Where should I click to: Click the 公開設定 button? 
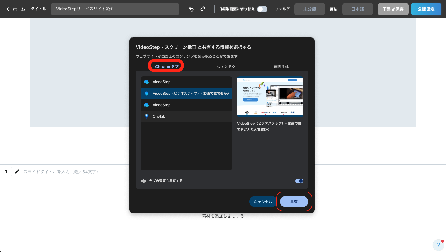click(x=426, y=9)
